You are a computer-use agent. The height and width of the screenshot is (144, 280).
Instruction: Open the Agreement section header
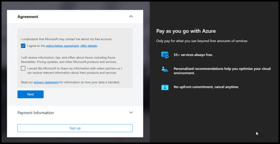click(x=75, y=17)
